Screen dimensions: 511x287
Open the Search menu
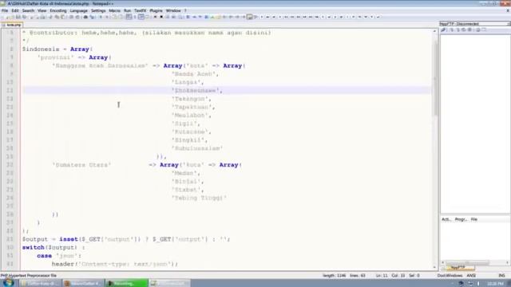click(28, 10)
